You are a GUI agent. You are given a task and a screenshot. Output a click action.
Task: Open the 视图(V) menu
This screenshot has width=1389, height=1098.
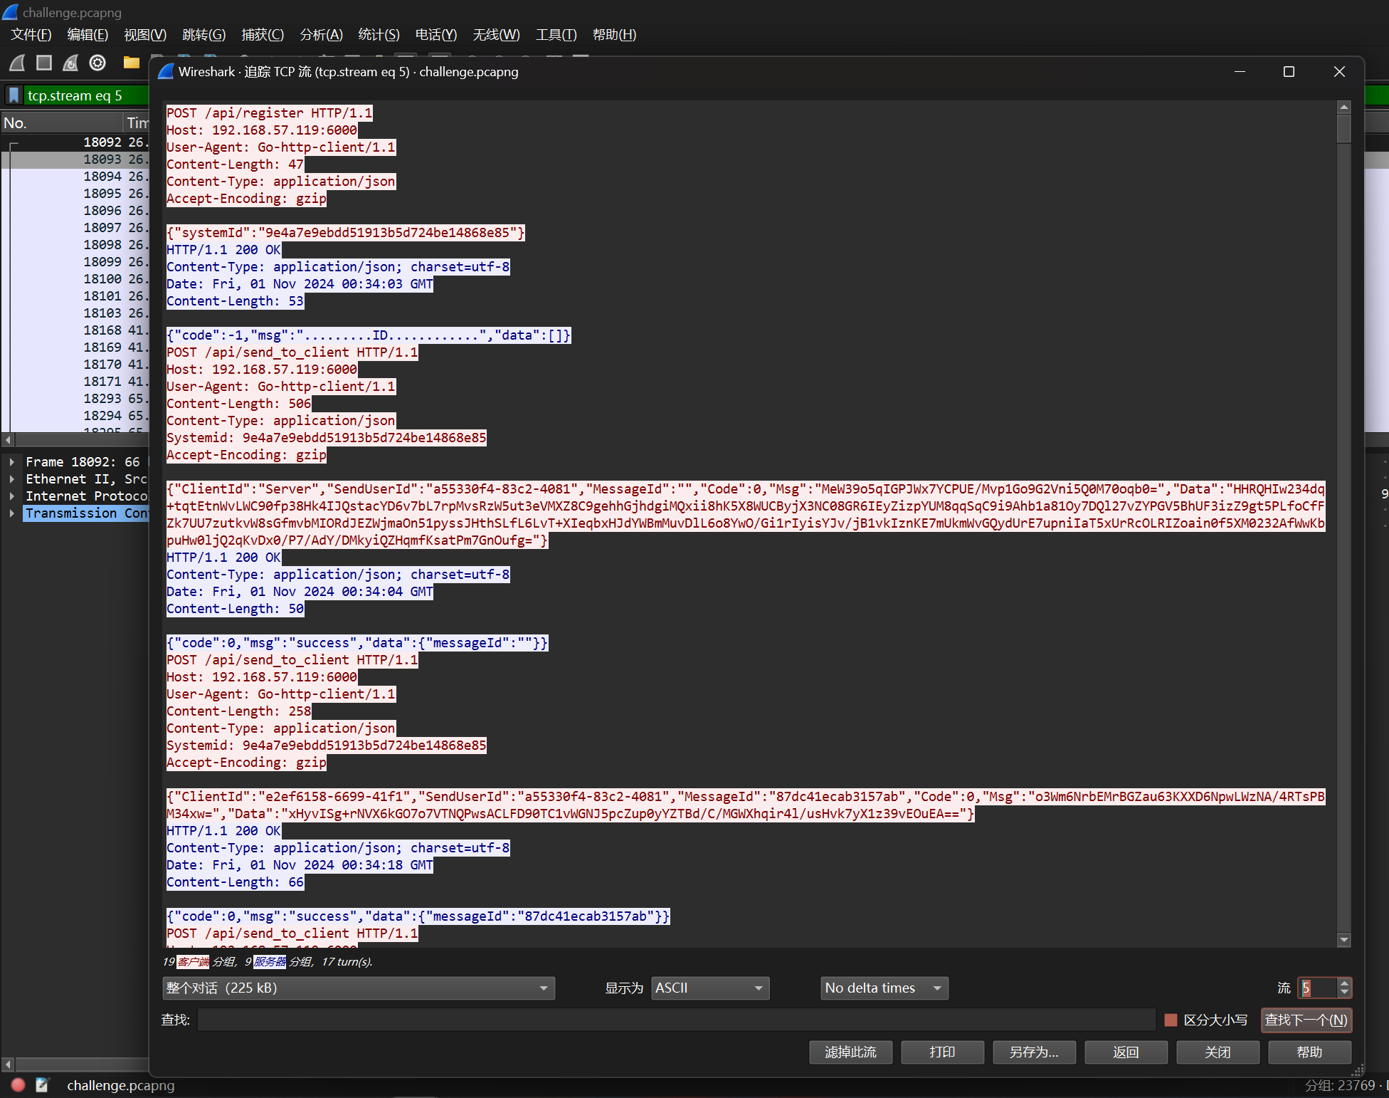click(145, 35)
